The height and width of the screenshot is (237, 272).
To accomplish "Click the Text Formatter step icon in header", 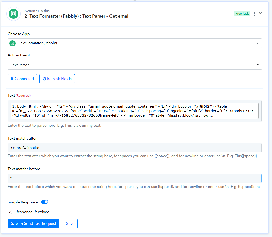I will (13, 14).
